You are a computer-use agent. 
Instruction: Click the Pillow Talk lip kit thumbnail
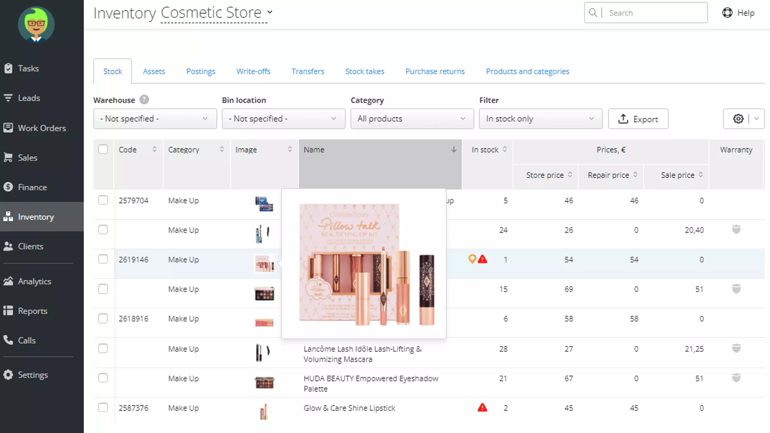[x=264, y=263]
